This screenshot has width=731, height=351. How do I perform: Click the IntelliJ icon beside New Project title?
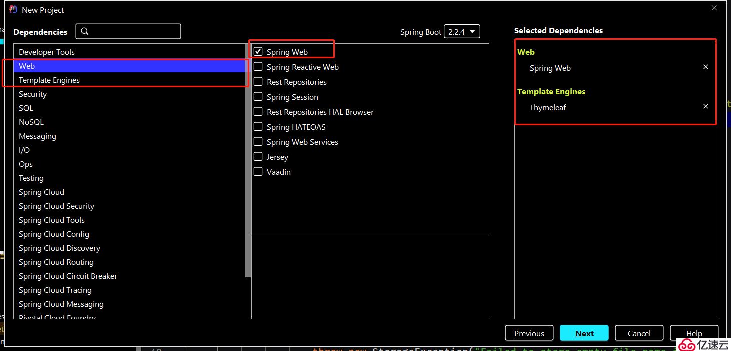click(x=13, y=9)
